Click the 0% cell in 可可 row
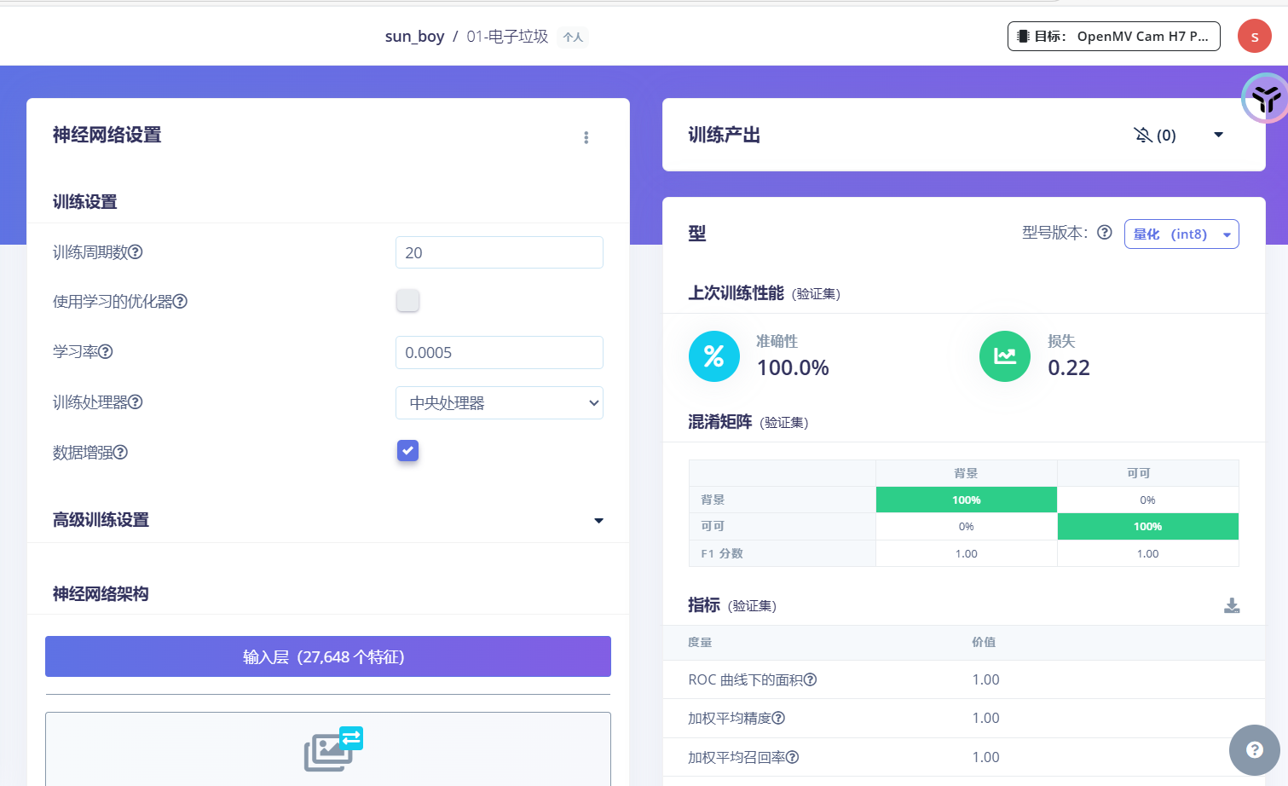The width and height of the screenshot is (1288, 786). click(967, 526)
